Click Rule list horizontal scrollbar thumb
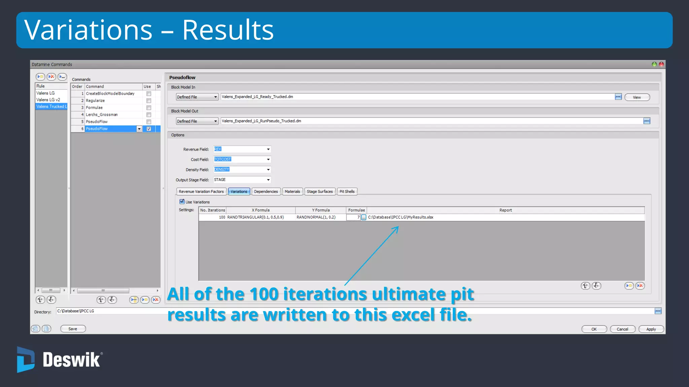This screenshot has width=689, height=387. 51,290
